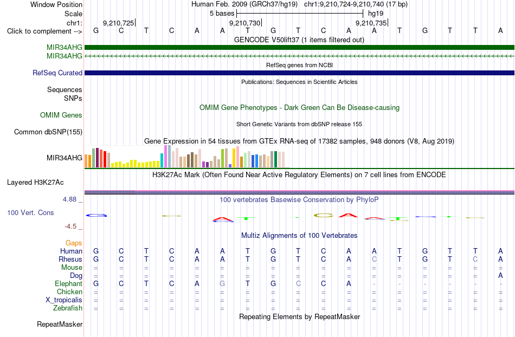This screenshot has width=515, height=337.
Task: Open Multiz Alignments of 100 Vertebrates title
Action: 299,235
